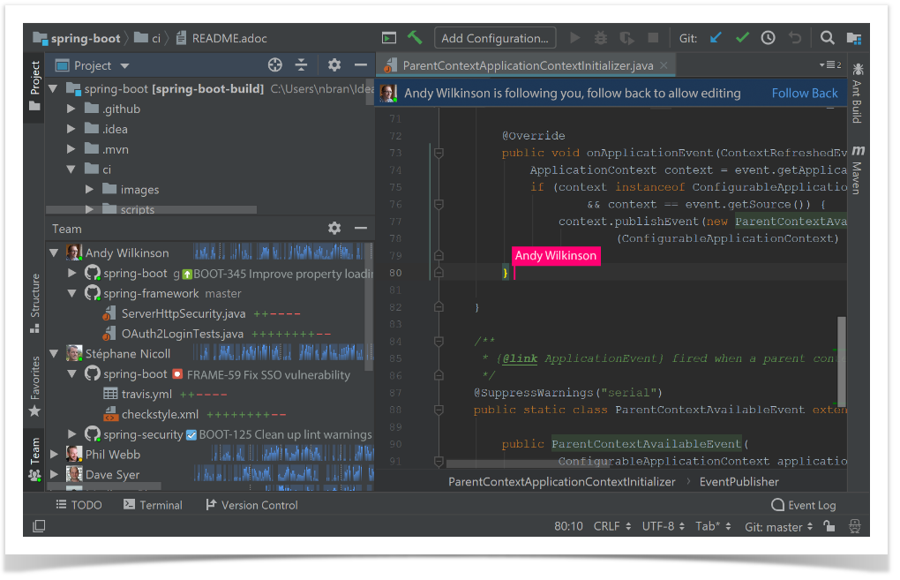Click the Git Commit green checkmark

(x=742, y=38)
